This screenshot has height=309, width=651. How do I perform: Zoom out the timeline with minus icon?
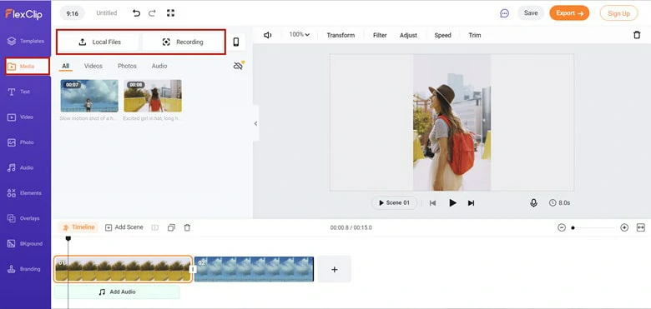(562, 227)
